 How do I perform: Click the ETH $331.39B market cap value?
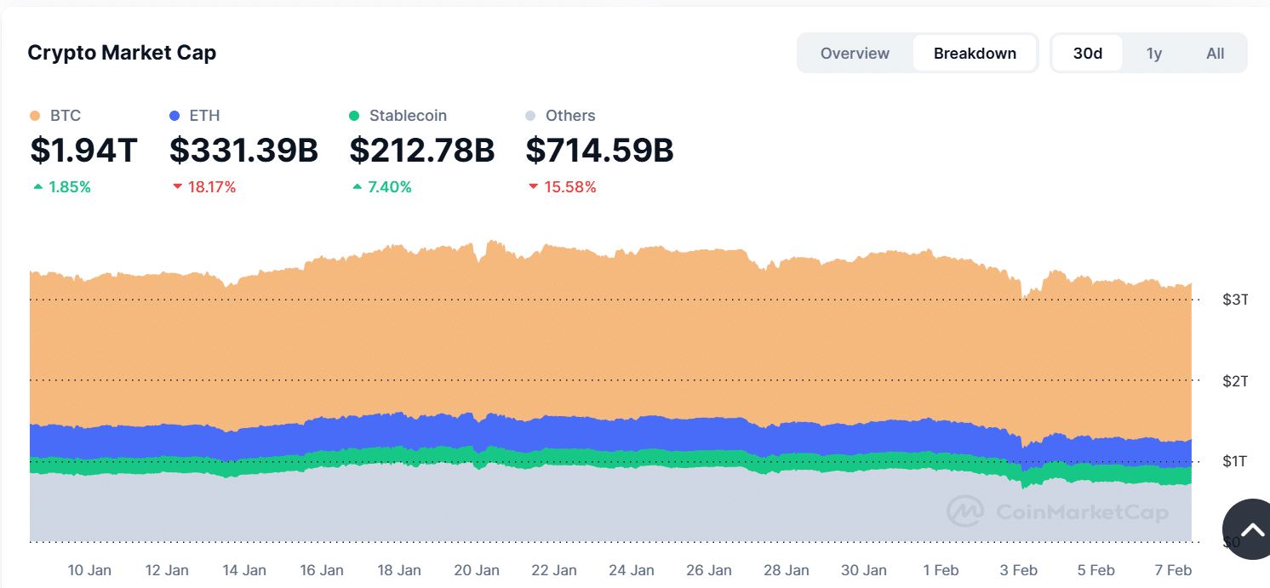click(x=243, y=150)
